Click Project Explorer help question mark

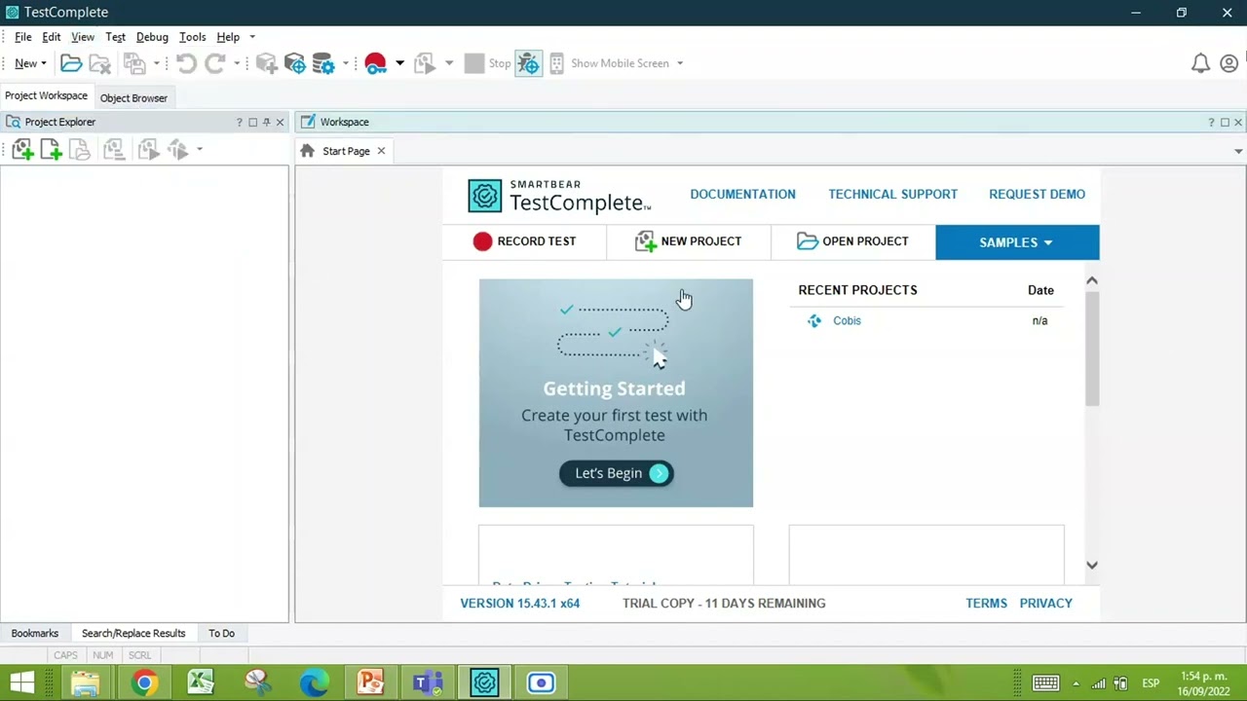[x=239, y=122]
